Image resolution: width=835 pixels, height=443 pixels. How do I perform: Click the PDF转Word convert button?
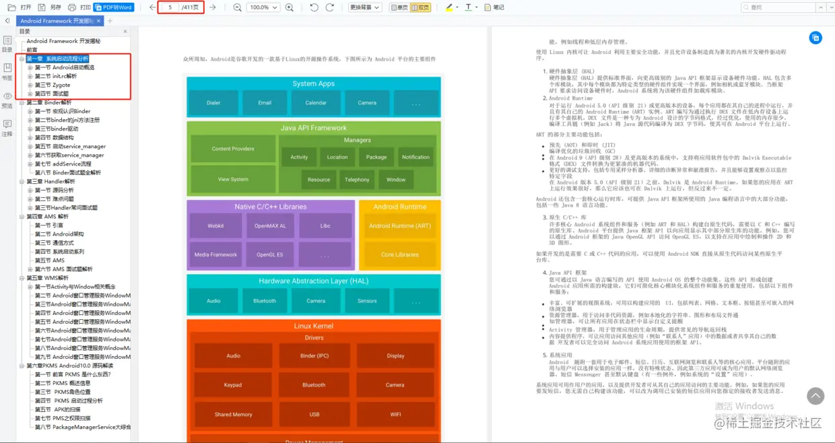[114, 7]
